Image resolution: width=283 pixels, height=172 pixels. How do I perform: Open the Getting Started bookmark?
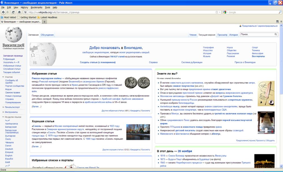coord(27,17)
